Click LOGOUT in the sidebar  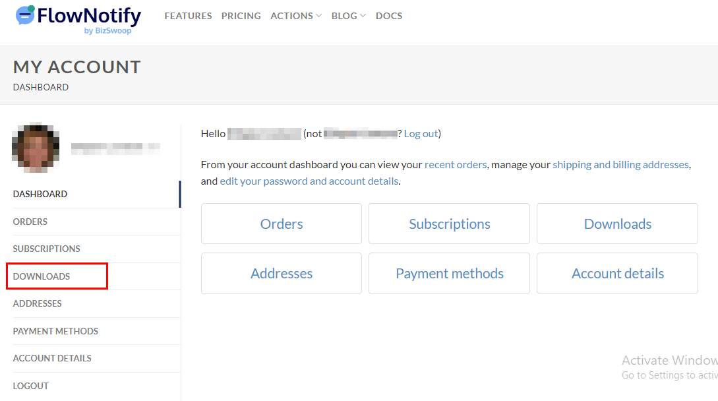click(31, 386)
